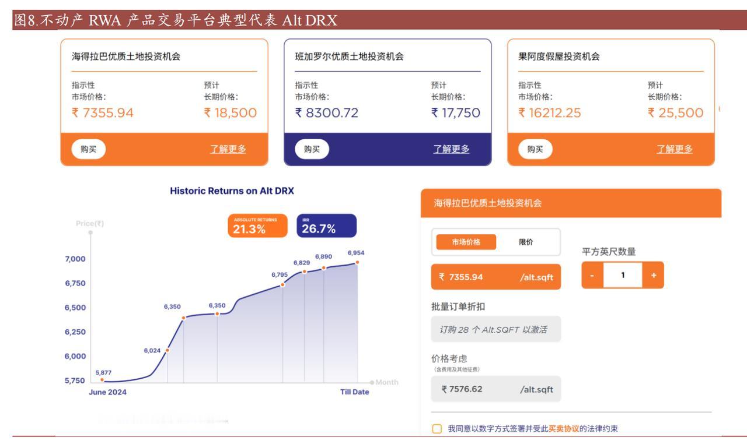Open 了解更多 for 海得拉巴优质土地
Image resolution: width=747 pixels, height=444 pixels.
pos(227,149)
